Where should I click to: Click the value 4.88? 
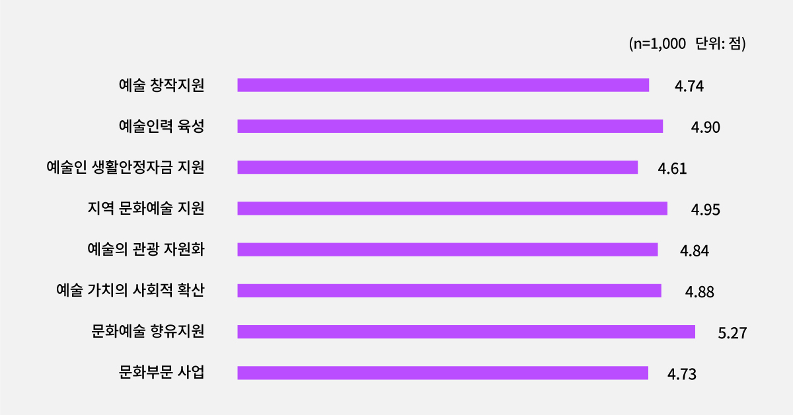700,292
